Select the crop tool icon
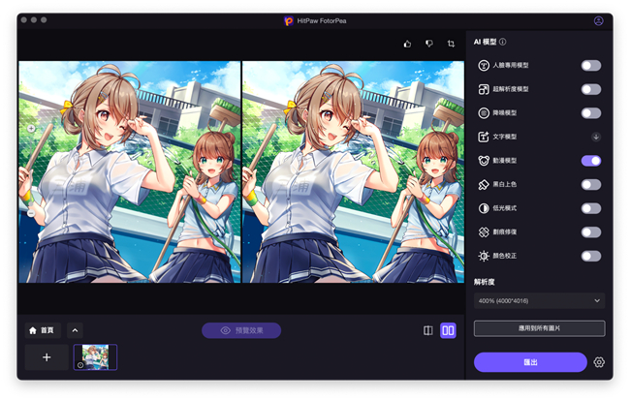630x401 pixels. (x=452, y=44)
